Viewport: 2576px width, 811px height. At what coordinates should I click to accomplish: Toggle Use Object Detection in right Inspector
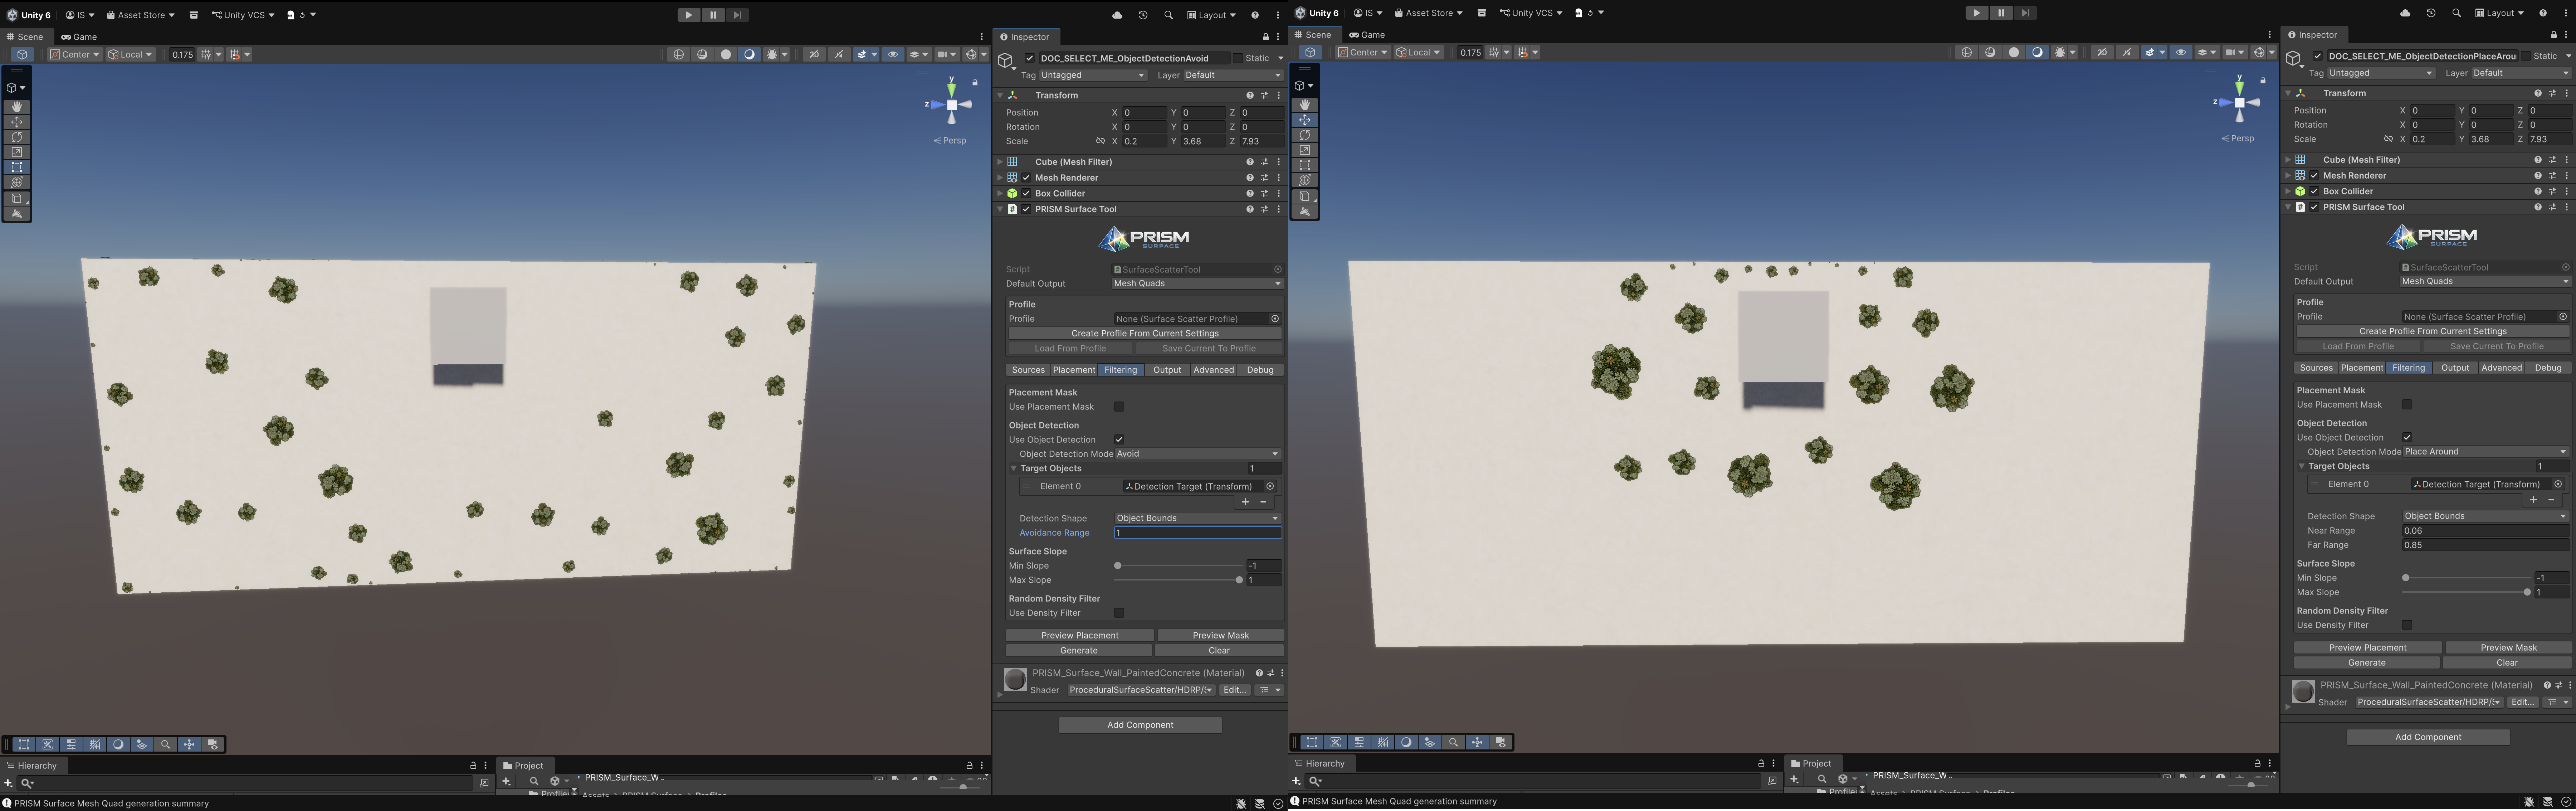2407,438
